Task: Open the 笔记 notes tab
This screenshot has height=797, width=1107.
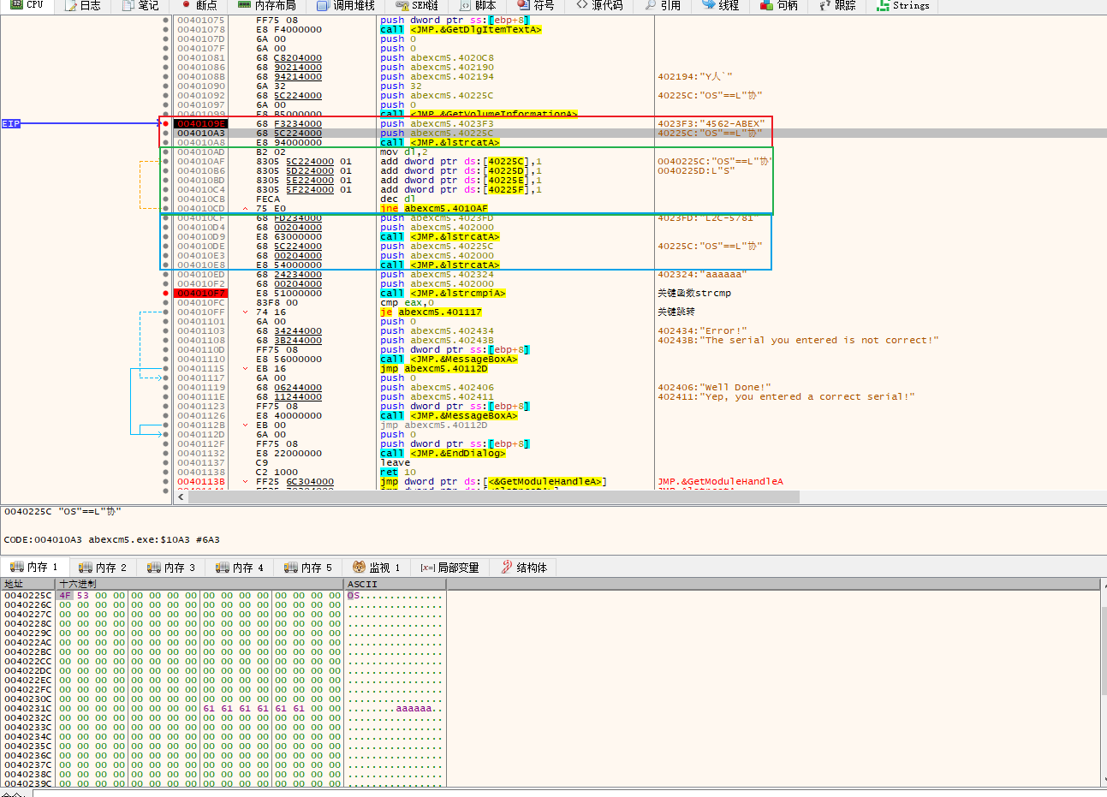Action: coord(141,5)
